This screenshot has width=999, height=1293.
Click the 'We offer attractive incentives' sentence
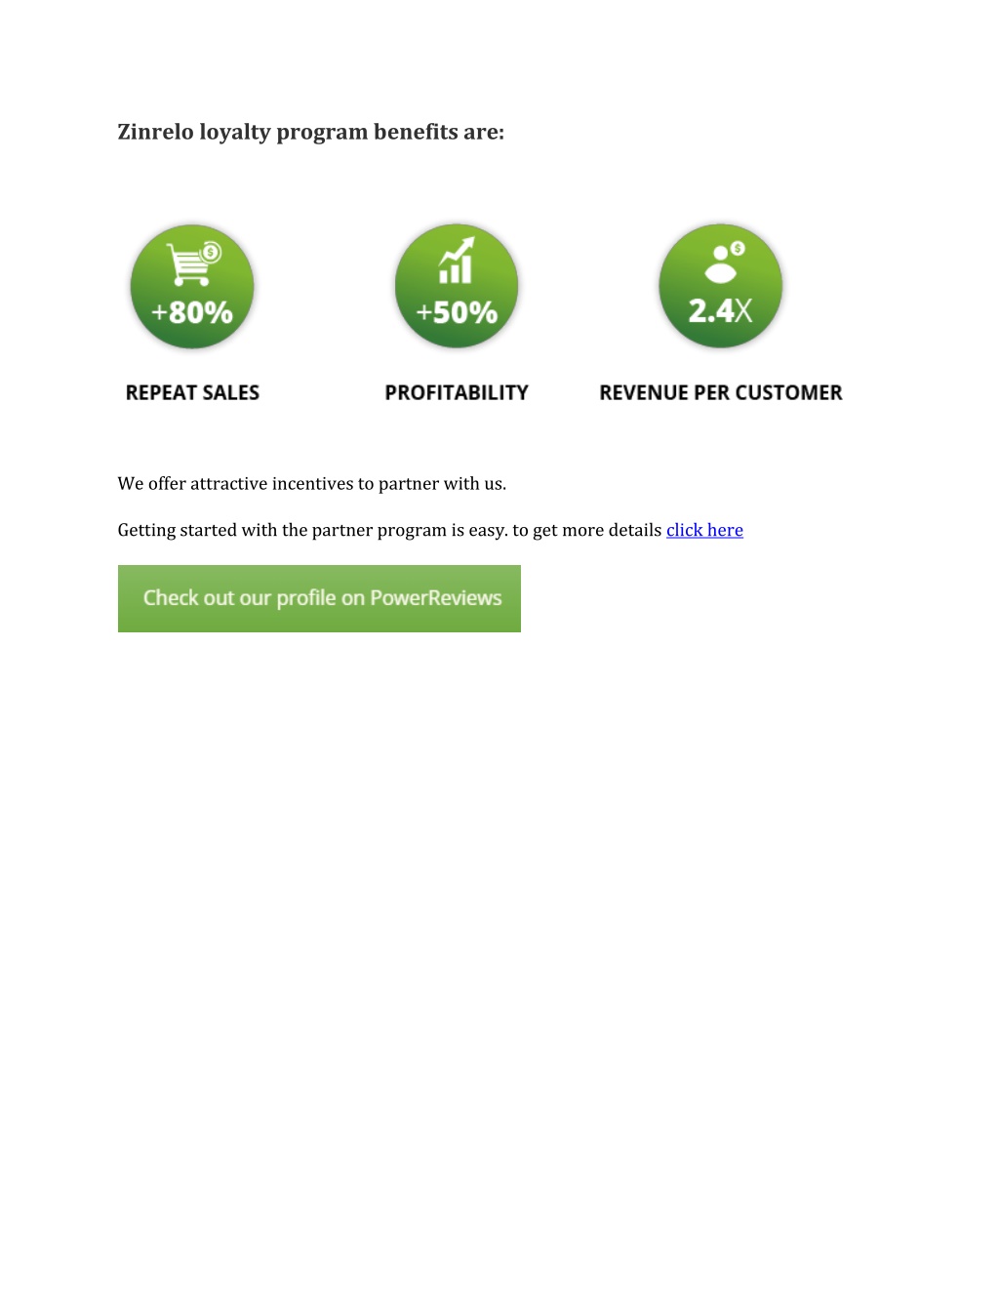[312, 484]
